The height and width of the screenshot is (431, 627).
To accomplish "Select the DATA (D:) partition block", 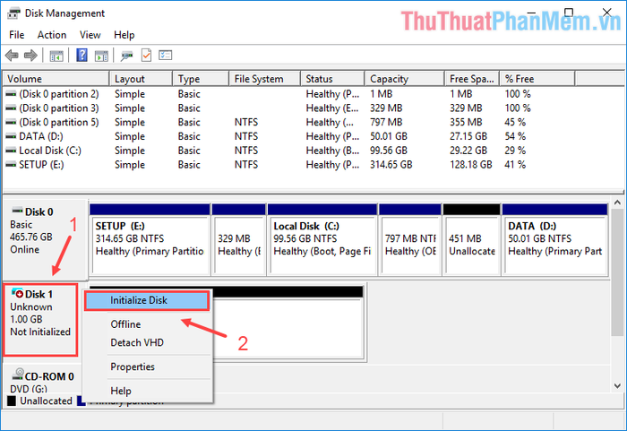I will click(555, 240).
